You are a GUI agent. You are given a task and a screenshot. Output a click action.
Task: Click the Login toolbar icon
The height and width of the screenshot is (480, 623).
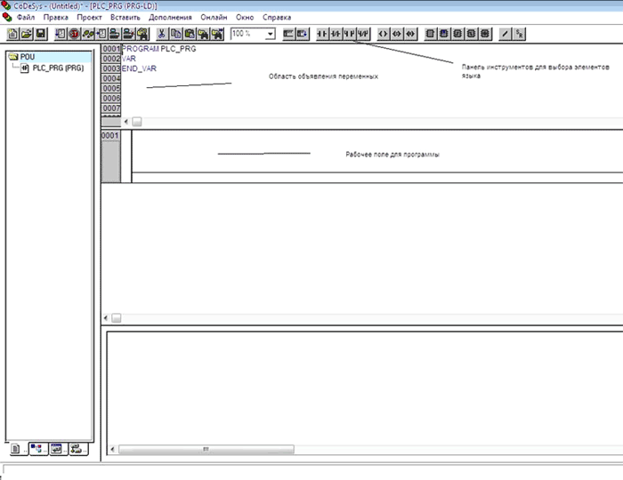click(x=115, y=34)
